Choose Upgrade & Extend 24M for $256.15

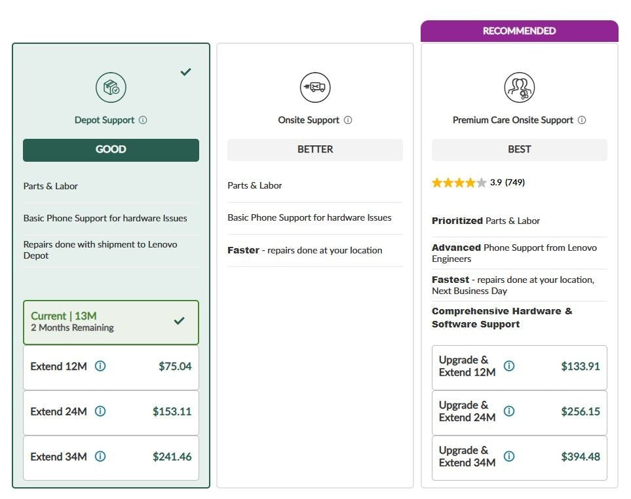(520, 413)
